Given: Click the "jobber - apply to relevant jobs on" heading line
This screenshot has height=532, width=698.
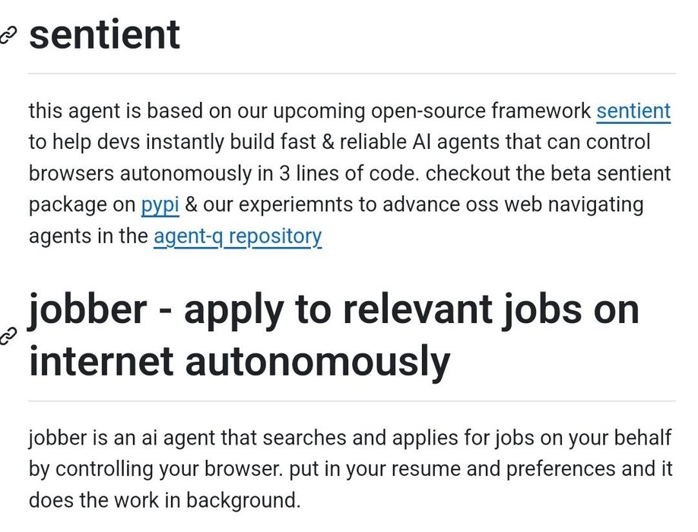Looking at the screenshot, I should (x=334, y=310).
